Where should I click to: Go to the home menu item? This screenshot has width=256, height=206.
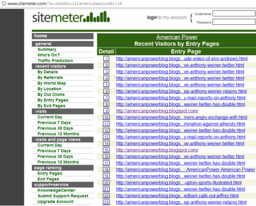click(63, 36)
